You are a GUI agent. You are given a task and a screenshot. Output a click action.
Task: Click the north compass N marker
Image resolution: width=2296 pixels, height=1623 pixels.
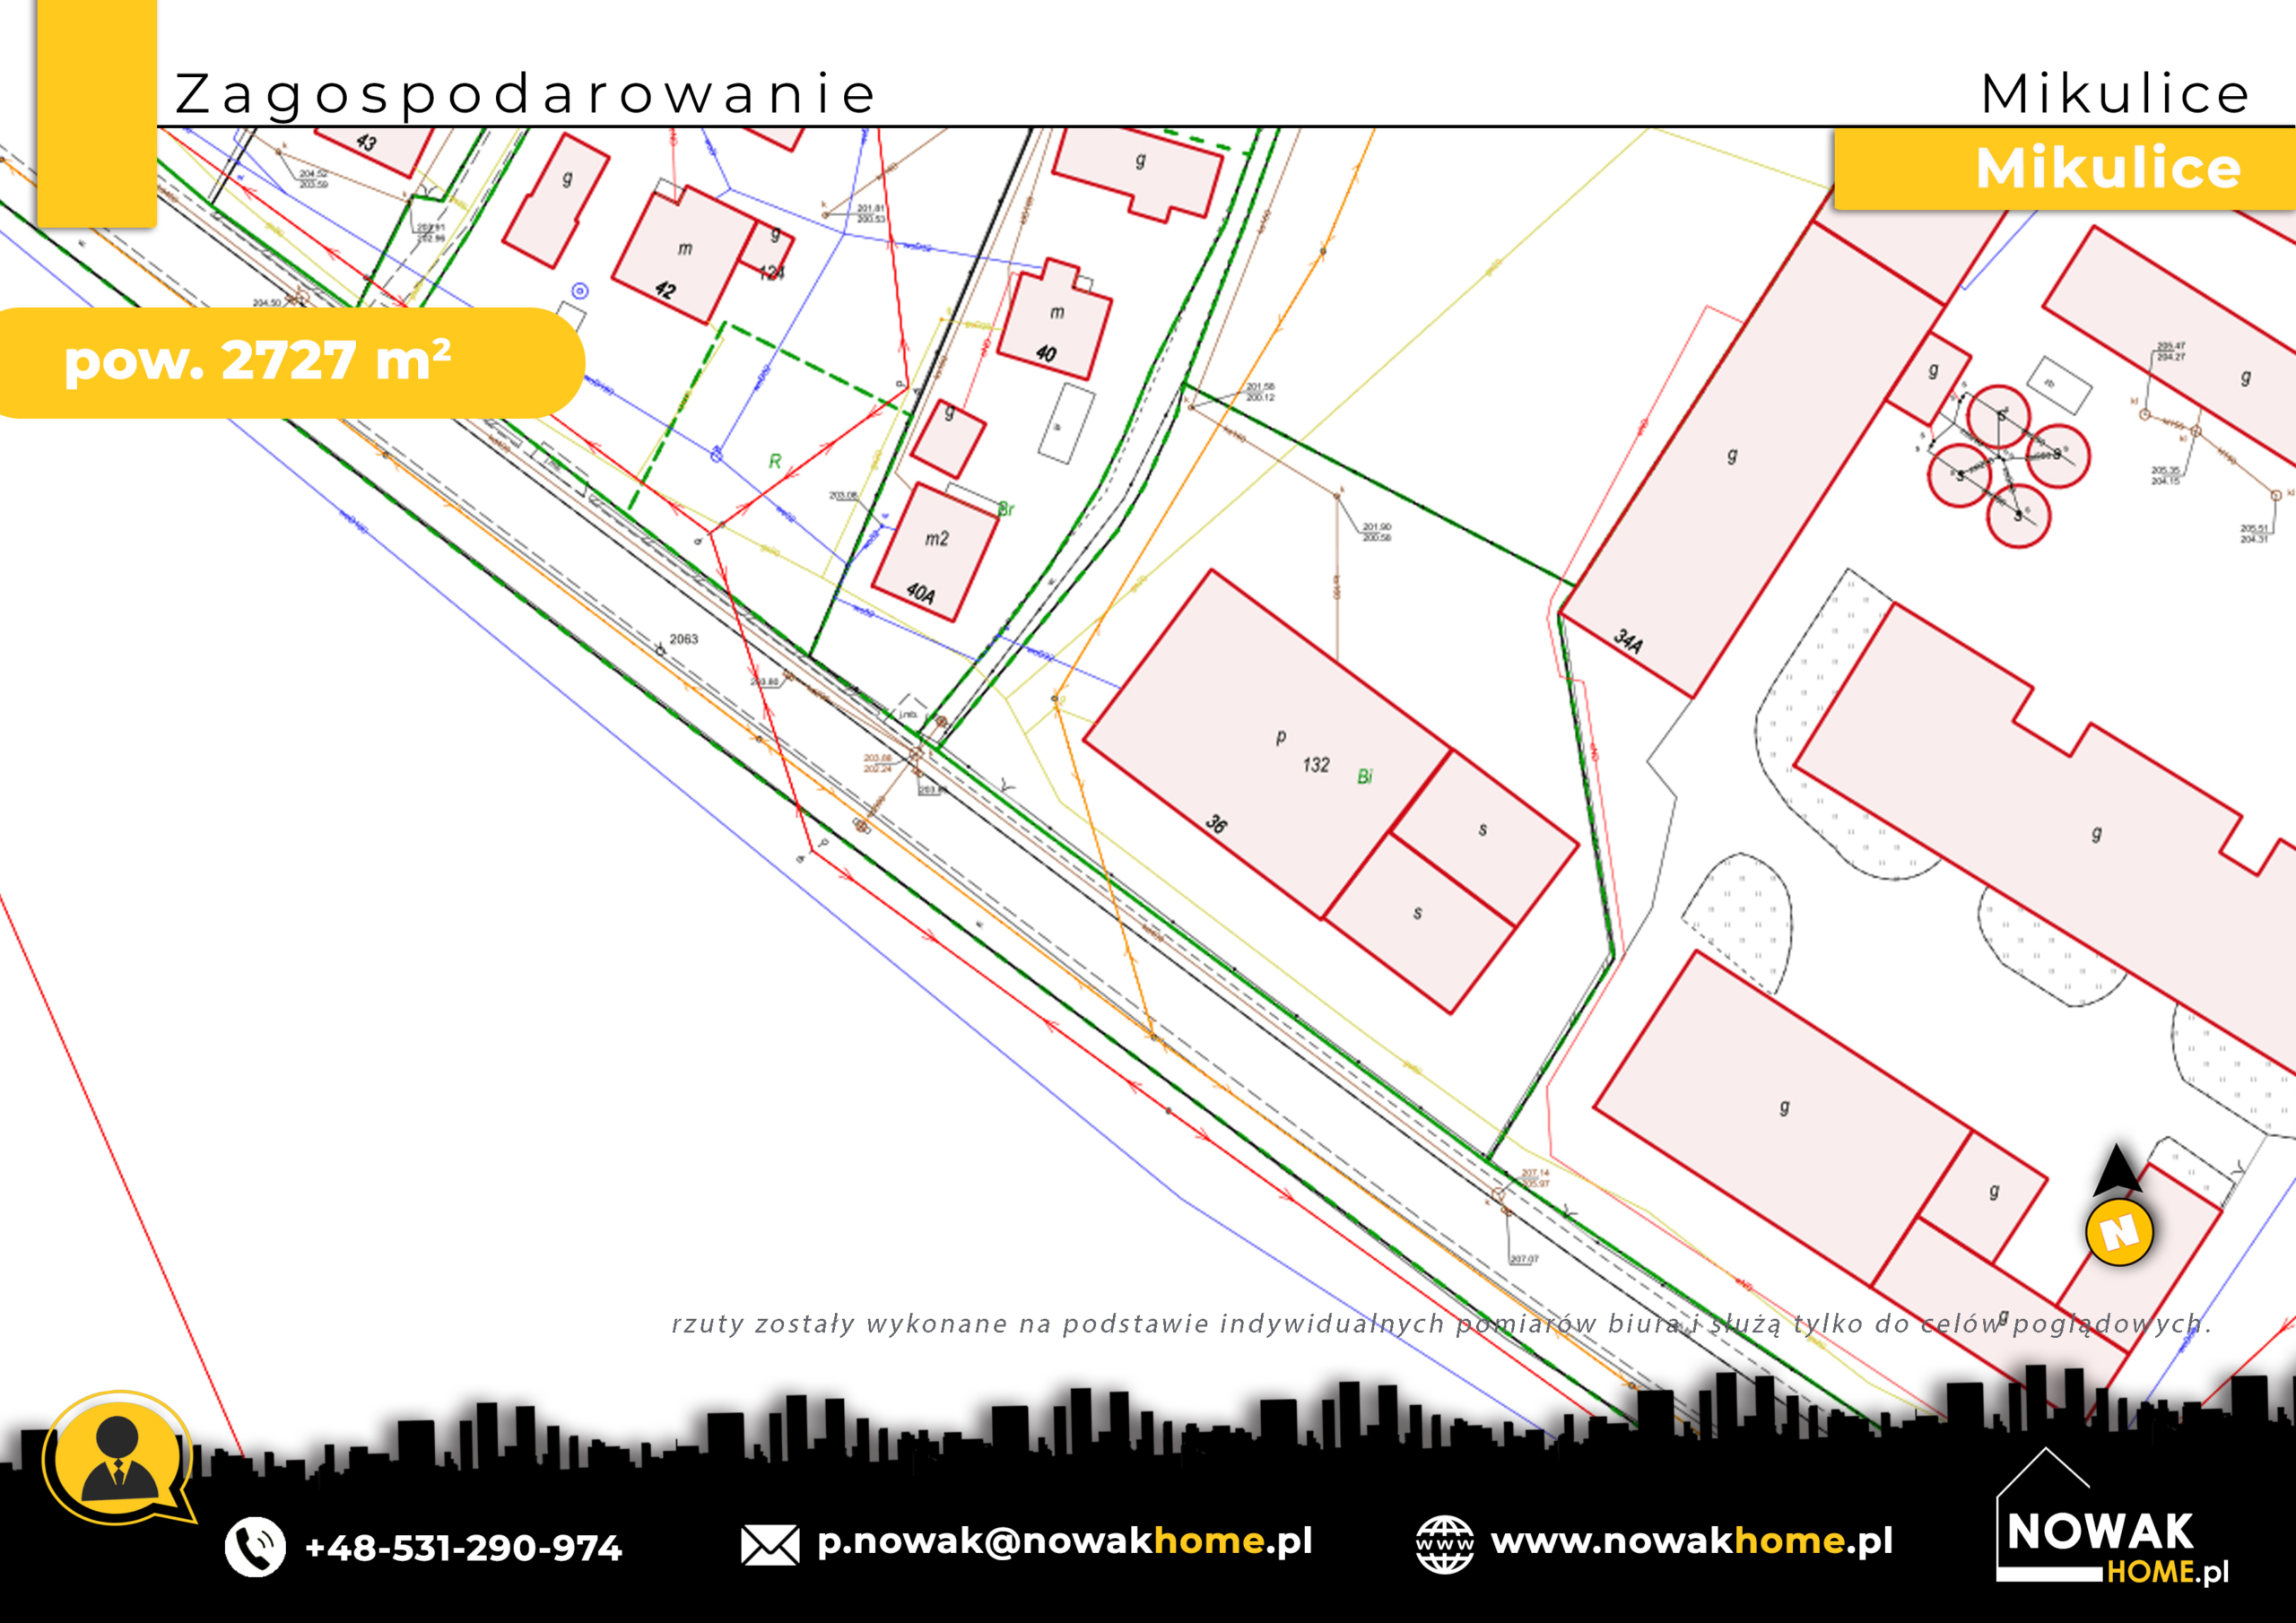click(2118, 1231)
